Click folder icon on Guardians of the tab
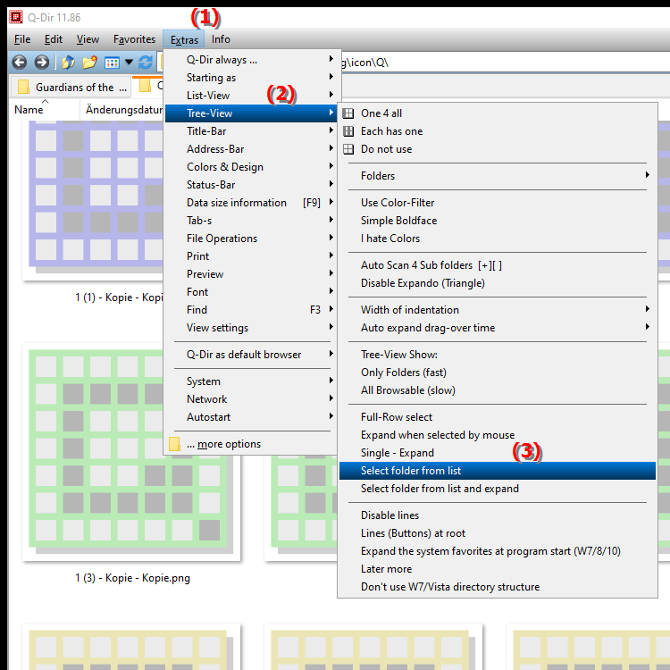This screenshot has height=670, width=670. click(23, 87)
